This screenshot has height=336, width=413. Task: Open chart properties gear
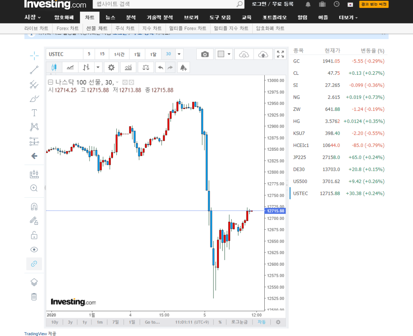click(x=111, y=68)
